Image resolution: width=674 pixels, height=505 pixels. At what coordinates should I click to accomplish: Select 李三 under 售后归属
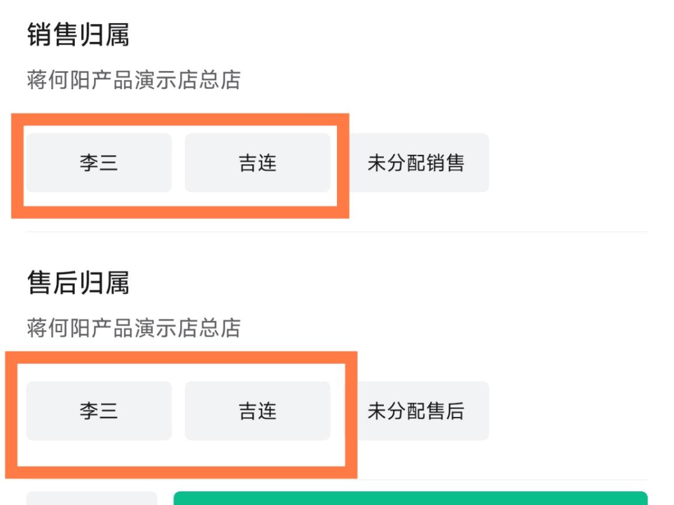pos(99,411)
